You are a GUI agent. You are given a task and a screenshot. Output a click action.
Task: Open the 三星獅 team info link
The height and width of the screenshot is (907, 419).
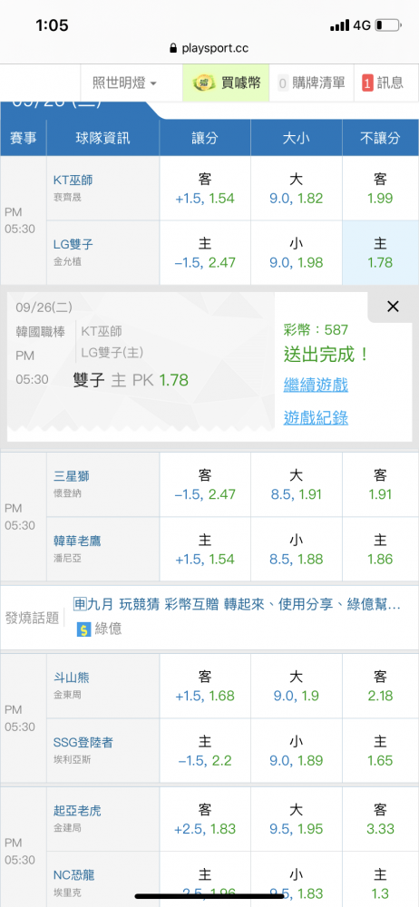point(71,477)
